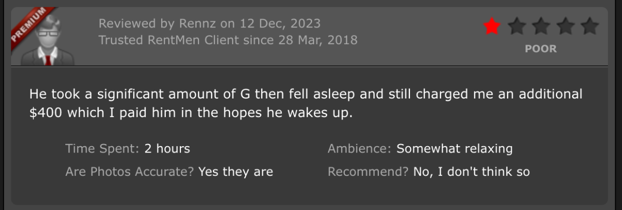The width and height of the screenshot is (622, 210).
Task: Click the Ambience label
Action: [x=359, y=149]
